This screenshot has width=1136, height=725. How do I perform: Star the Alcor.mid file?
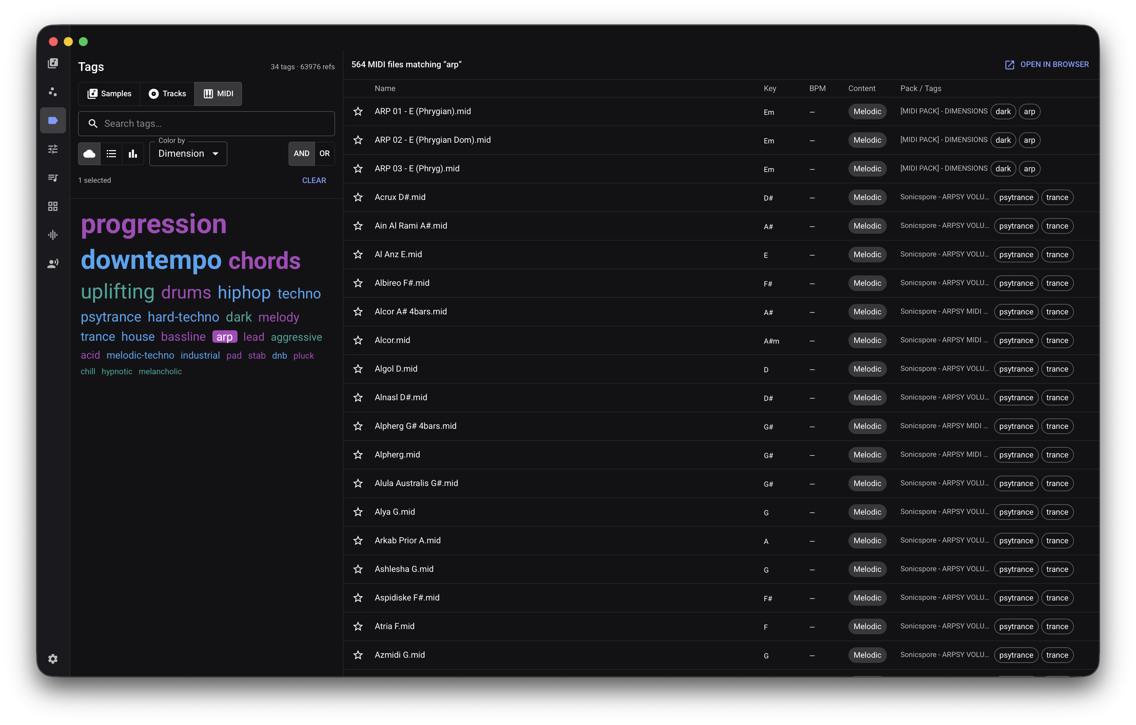[358, 340]
